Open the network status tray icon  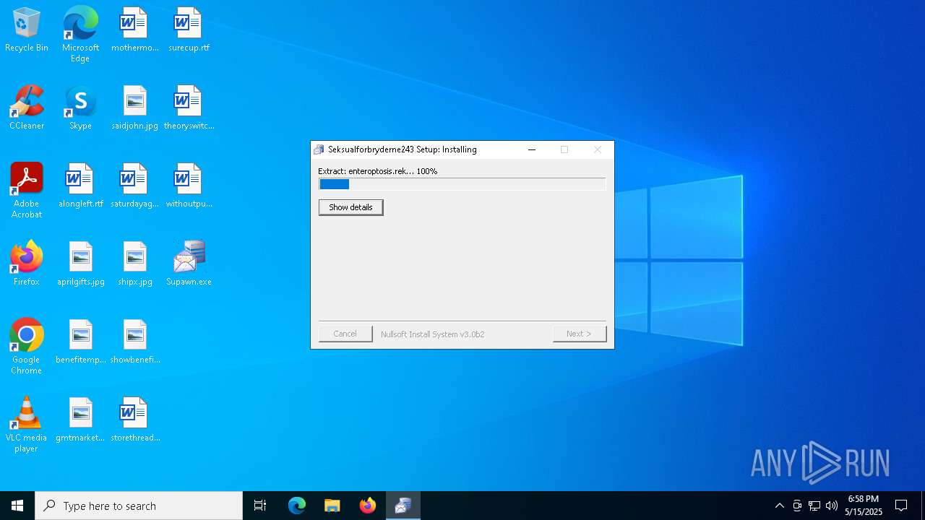pos(814,506)
